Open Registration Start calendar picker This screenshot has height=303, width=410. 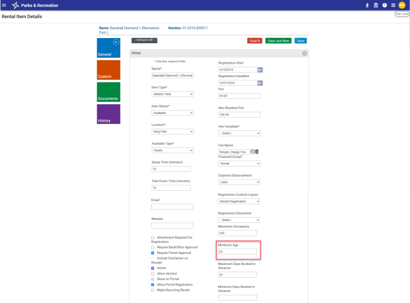point(260,70)
